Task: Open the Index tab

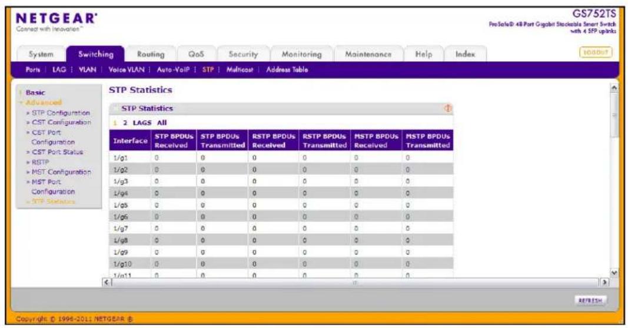Action: pos(465,54)
